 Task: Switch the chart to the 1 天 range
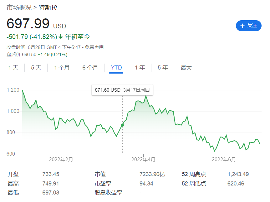13,68
